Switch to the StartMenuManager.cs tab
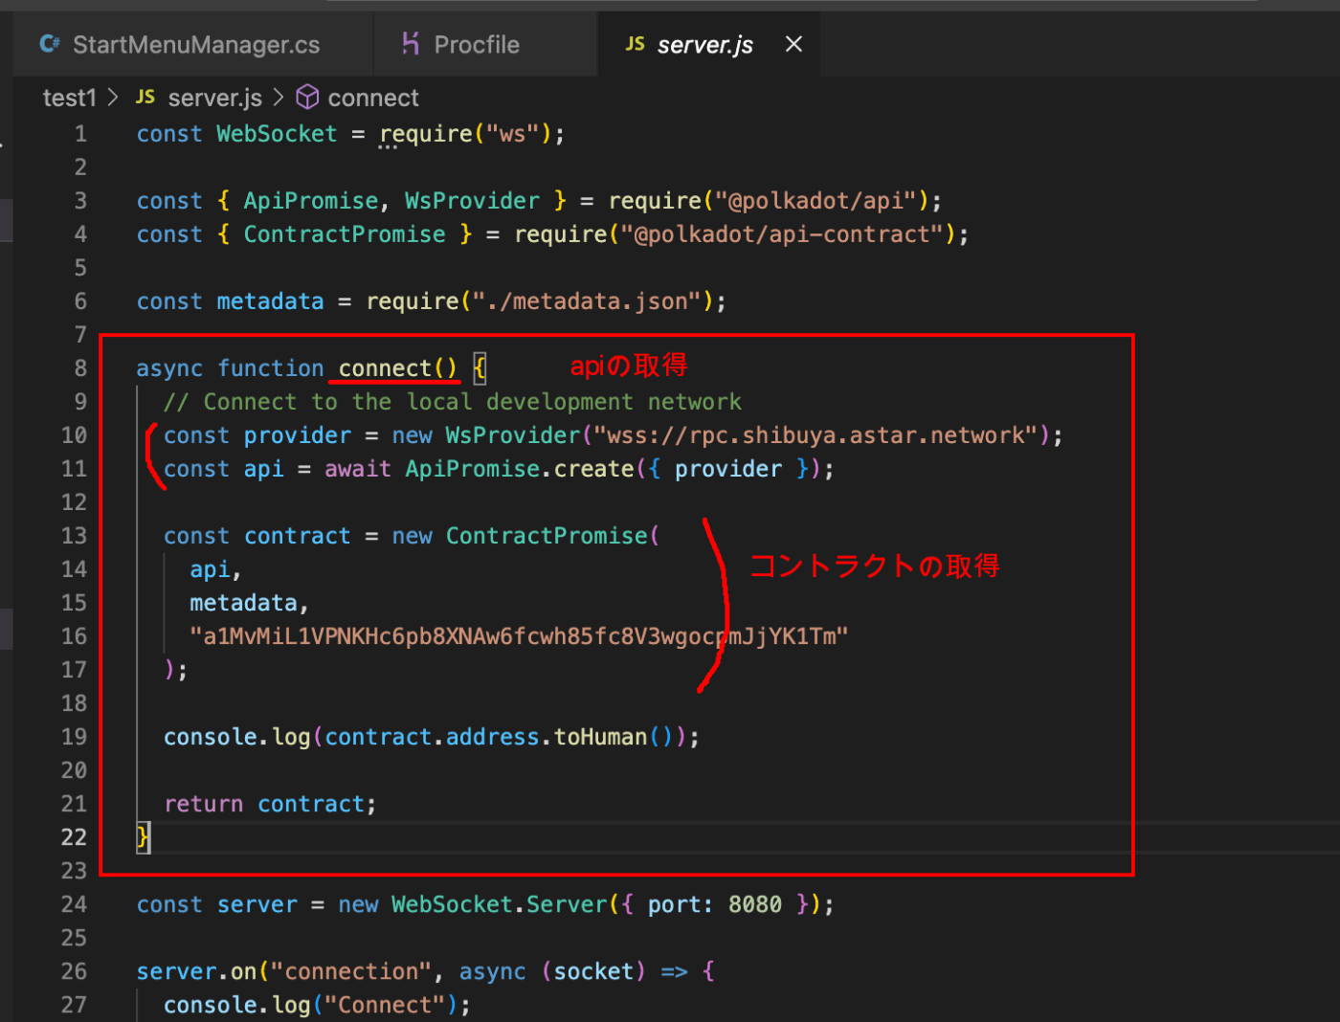Viewport: 1340px width, 1022px height. (192, 44)
